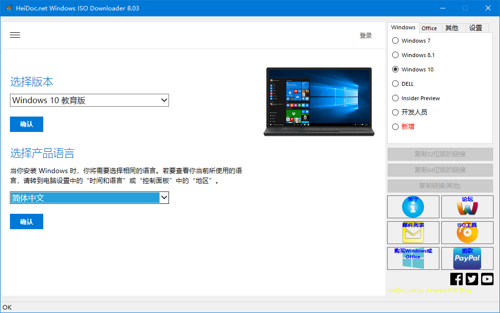500x313 pixels.
Task: Open the Facebook icon
Action: click(456, 279)
